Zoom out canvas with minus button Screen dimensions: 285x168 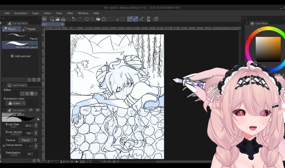coord(67,162)
